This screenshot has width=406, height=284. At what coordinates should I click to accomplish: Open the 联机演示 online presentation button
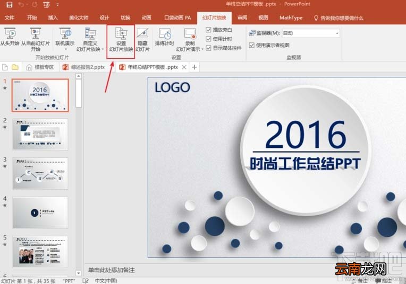(65, 39)
